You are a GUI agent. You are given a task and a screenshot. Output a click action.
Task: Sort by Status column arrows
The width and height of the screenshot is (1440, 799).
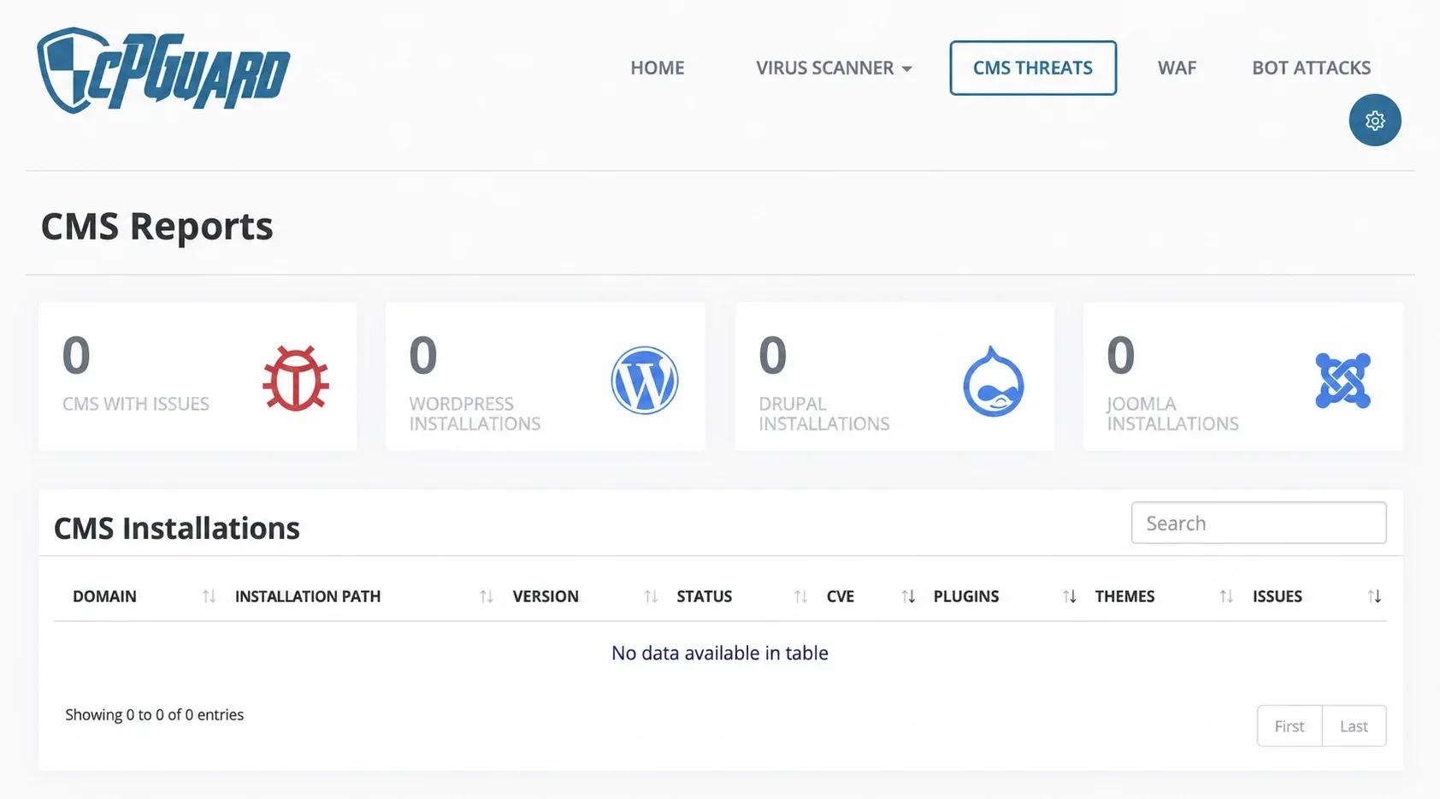point(800,596)
